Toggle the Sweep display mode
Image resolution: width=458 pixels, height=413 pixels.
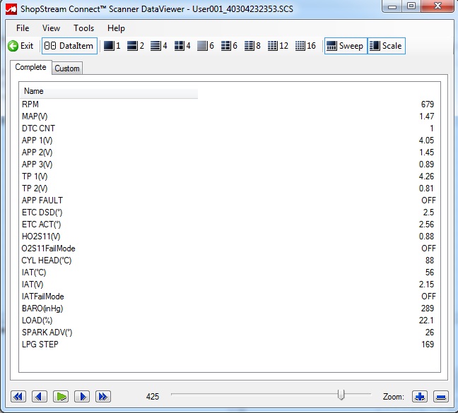pyautogui.click(x=346, y=46)
